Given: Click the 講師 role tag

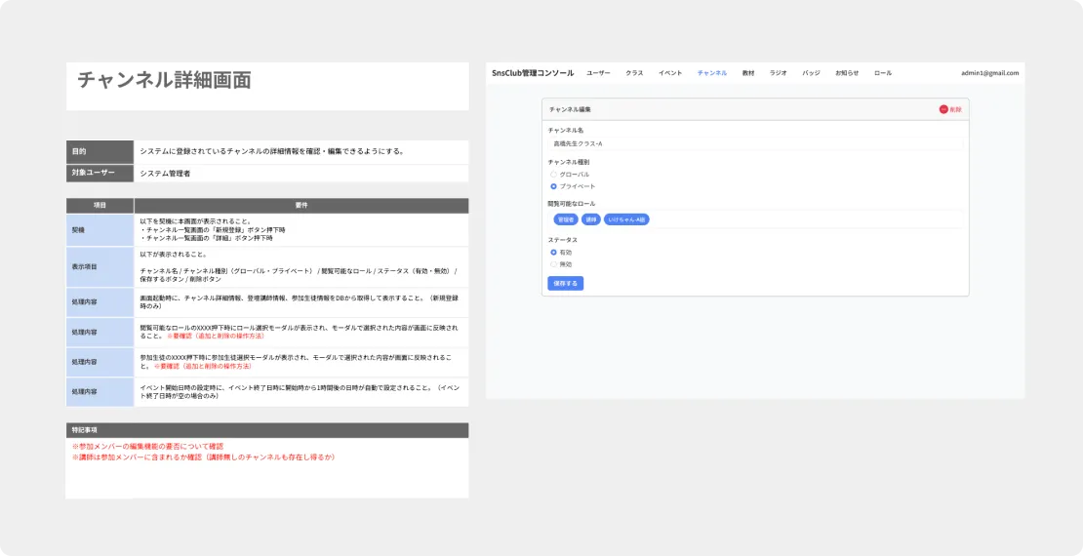Looking at the screenshot, I should [590, 219].
